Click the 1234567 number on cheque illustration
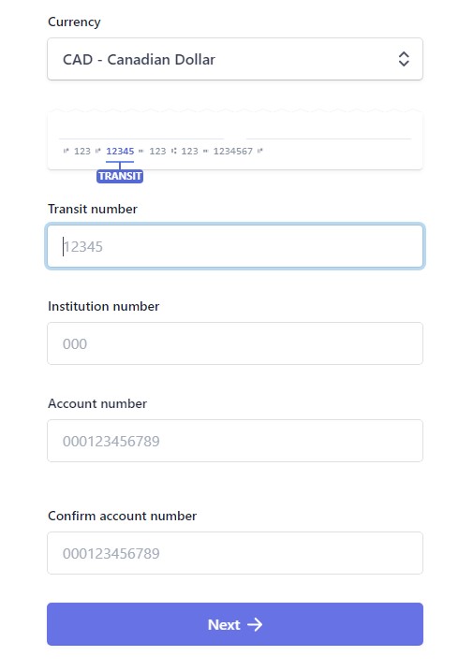The width and height of the screenshot is (473, 670). [x=233, y=152]
